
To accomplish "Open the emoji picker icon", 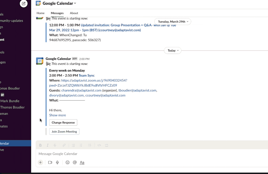I will (x=67, y=162).
